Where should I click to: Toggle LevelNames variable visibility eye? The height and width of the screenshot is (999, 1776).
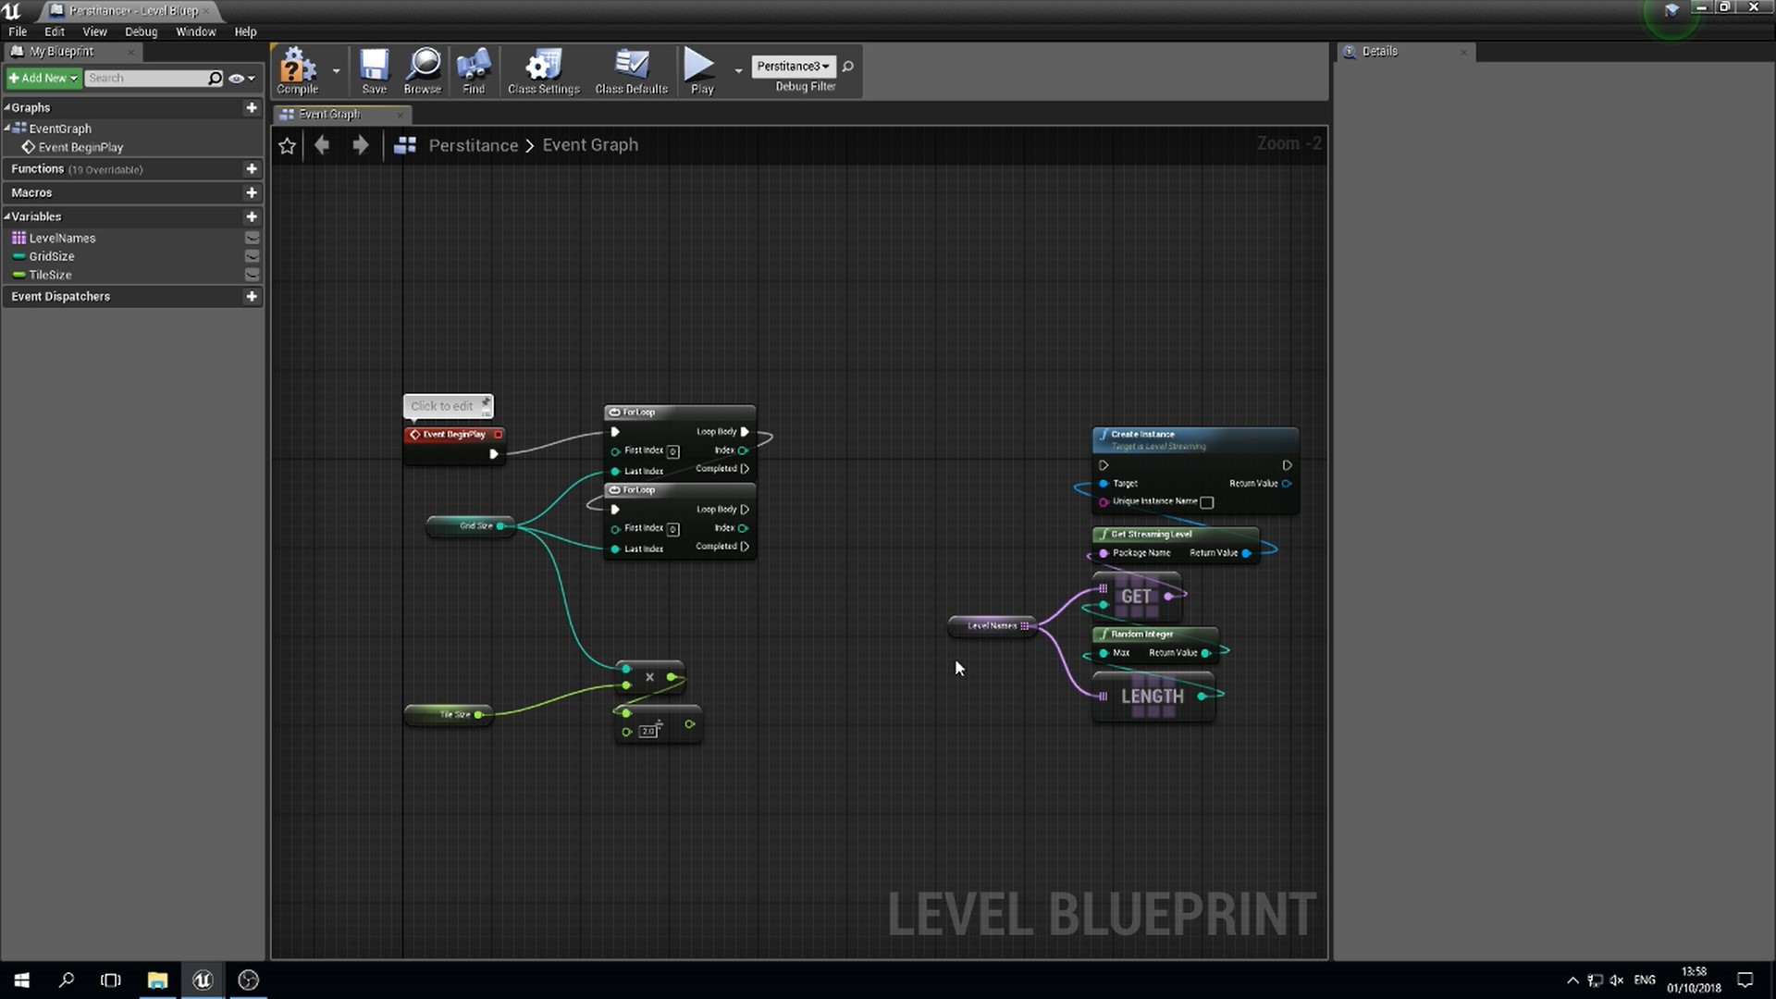pos(252,238)
